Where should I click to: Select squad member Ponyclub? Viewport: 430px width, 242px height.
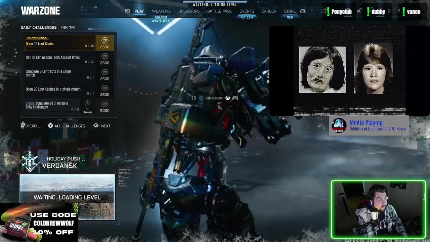point(341,11)
